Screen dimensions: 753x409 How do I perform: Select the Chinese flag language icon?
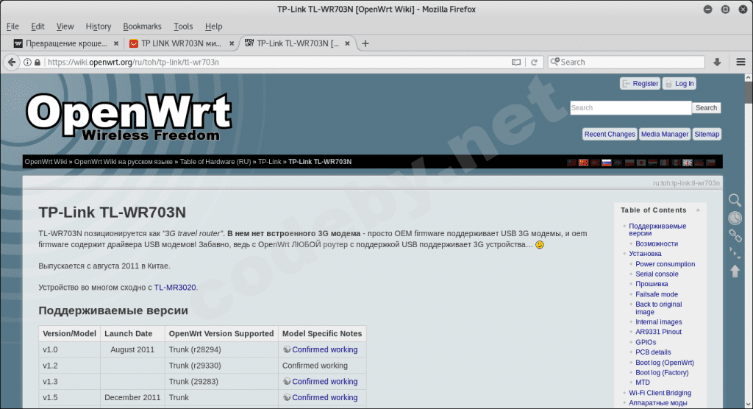tap(583, 163)
